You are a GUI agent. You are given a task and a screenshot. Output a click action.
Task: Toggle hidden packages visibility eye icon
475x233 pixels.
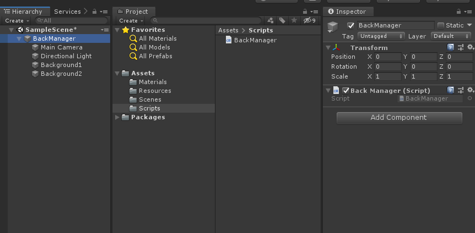310,20
